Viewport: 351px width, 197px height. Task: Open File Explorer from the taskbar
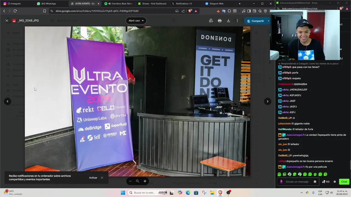click(212, 193)
